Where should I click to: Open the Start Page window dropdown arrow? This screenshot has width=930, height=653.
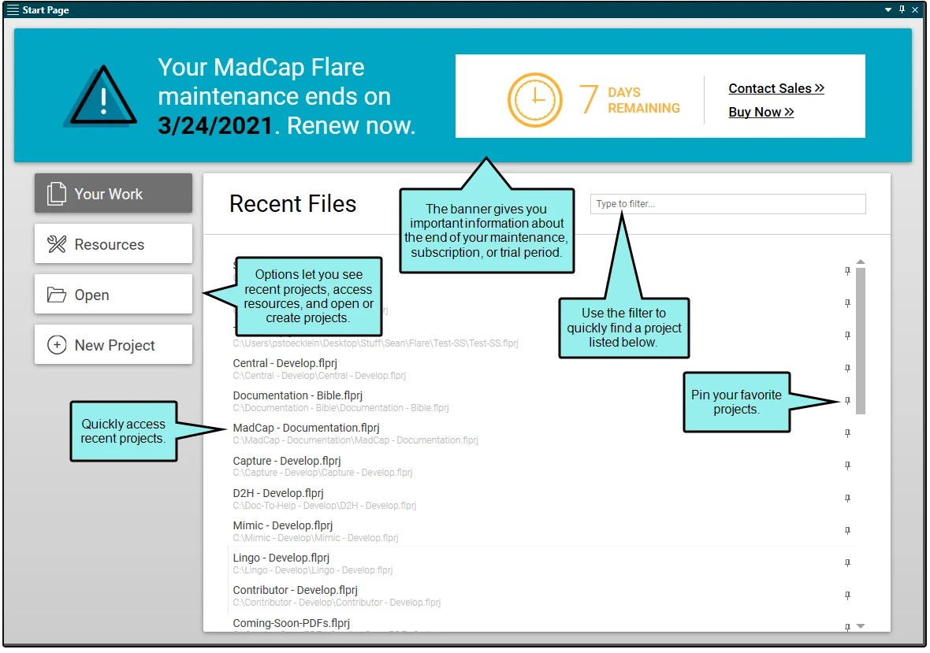click(x=889, y=9)
